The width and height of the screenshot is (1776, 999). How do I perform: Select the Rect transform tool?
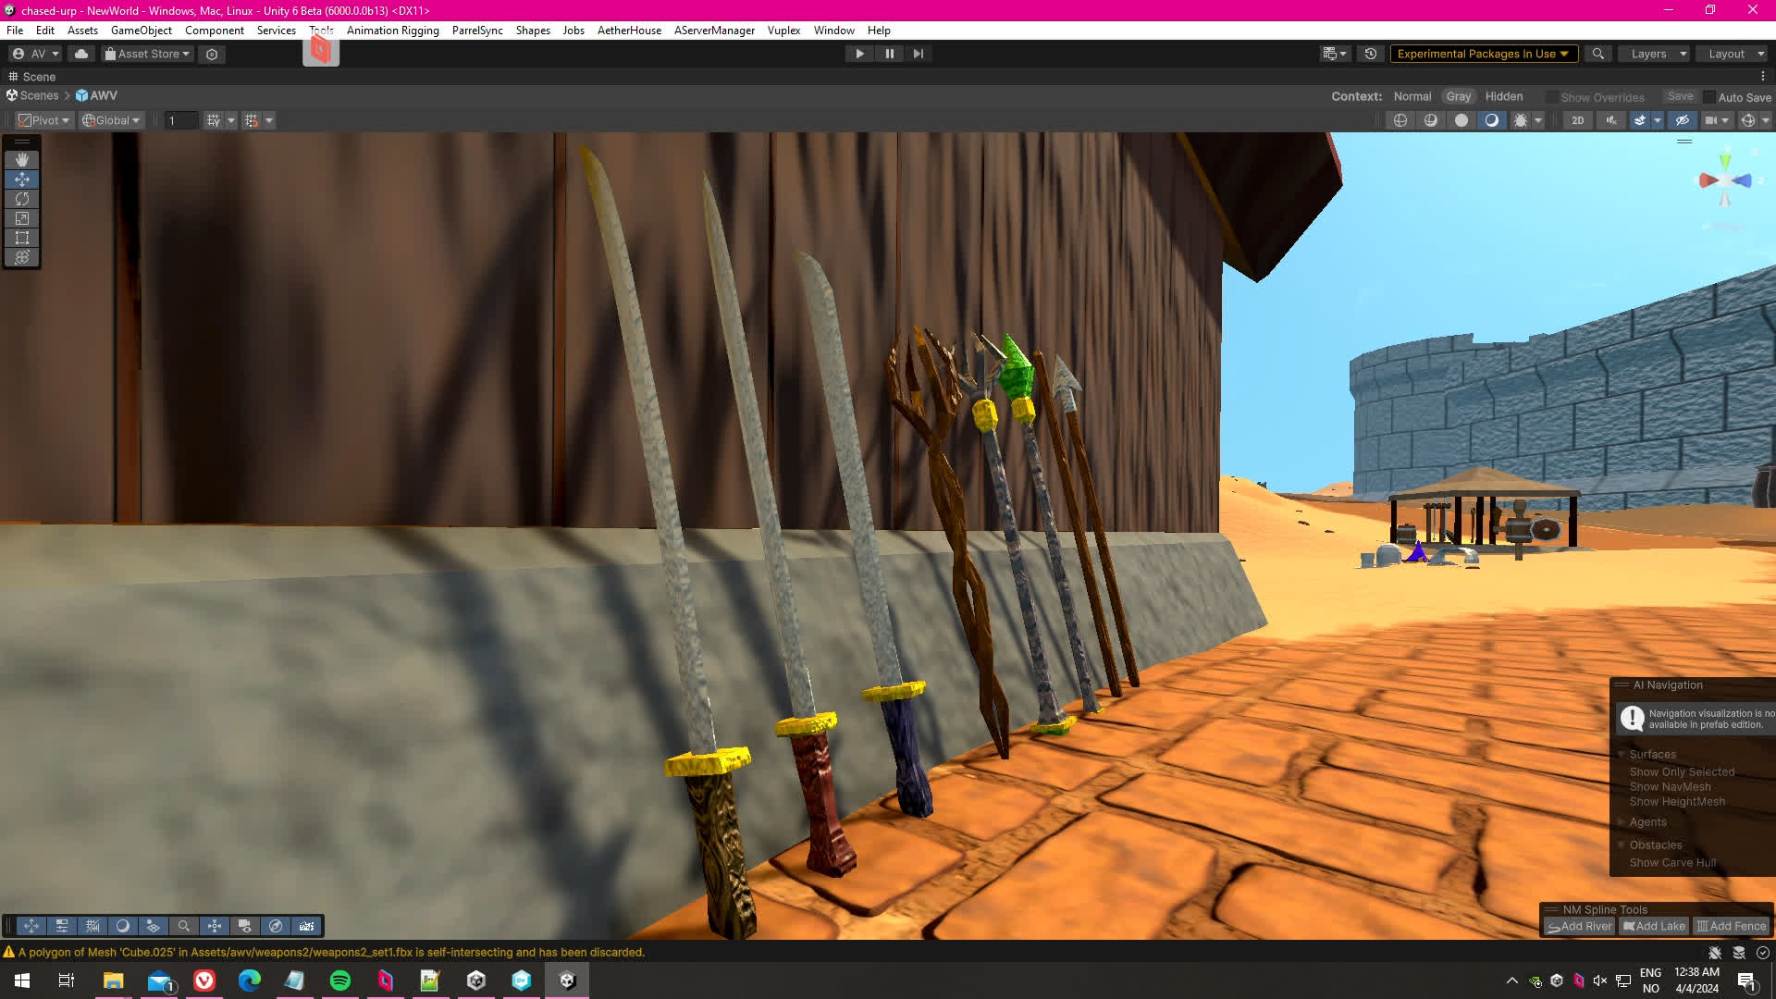[x=22, y=238]
